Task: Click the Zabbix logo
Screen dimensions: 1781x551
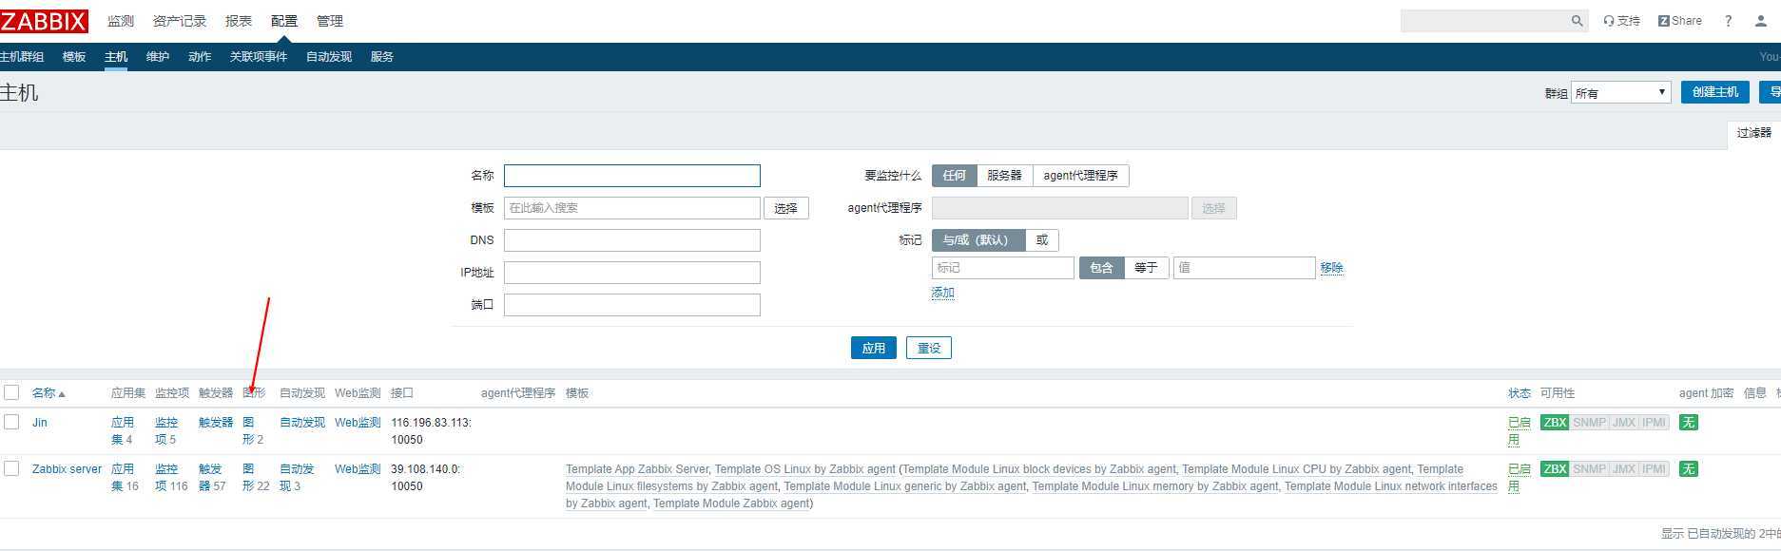Action: [44, 21]
